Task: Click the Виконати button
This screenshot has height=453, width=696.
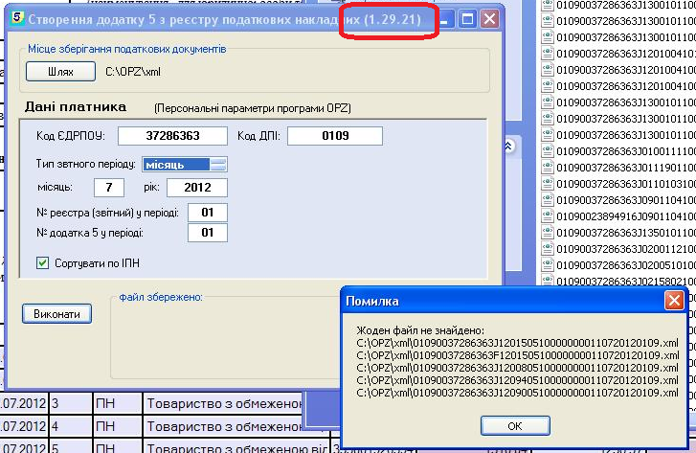Action: pyautogui.click(x=57, y=313)
